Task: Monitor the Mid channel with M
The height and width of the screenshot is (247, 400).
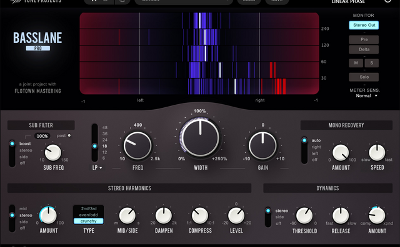Action: pyautogui.click(x=356, y=63)
